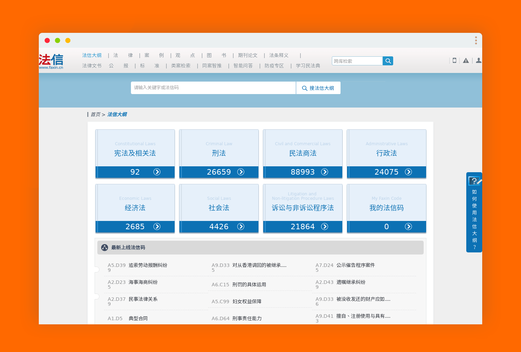The height and width of the screenshot is (352, 521).
Task: Click 擅自、注册使用与具有.... entry
Action: click(363, 316)
